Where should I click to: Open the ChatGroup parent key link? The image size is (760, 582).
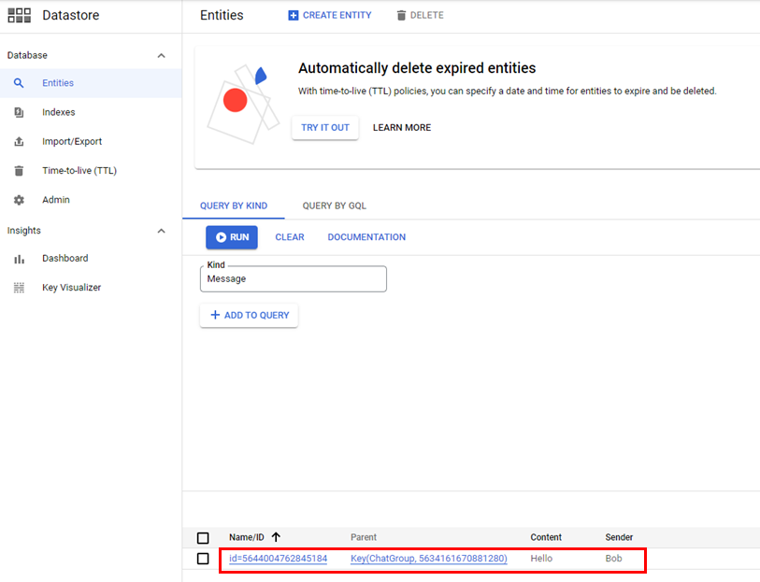tap(428, 559)
